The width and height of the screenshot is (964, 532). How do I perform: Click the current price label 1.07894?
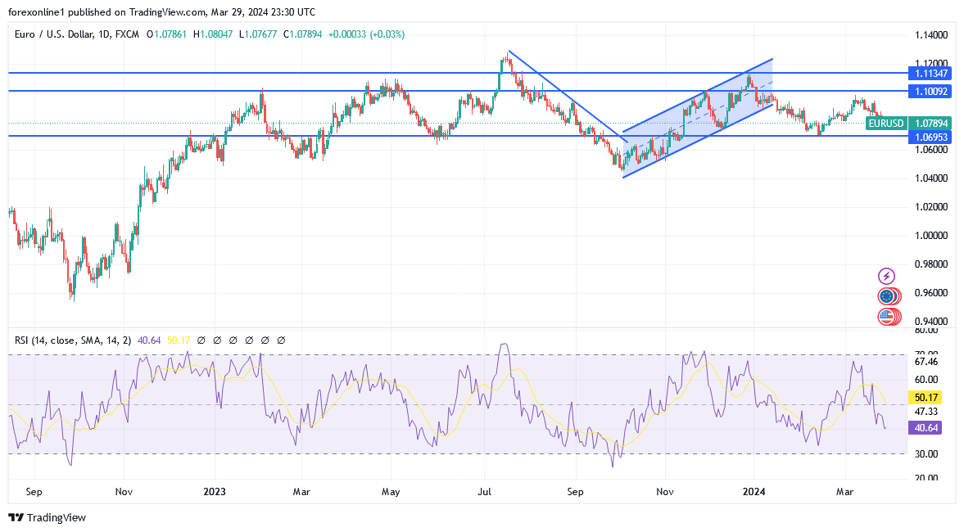[x=930, y=124]
